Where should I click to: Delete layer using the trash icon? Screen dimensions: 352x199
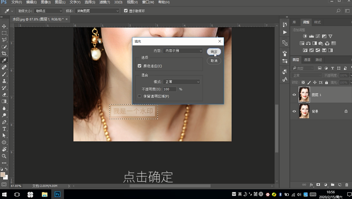click(x=347, y=185)
